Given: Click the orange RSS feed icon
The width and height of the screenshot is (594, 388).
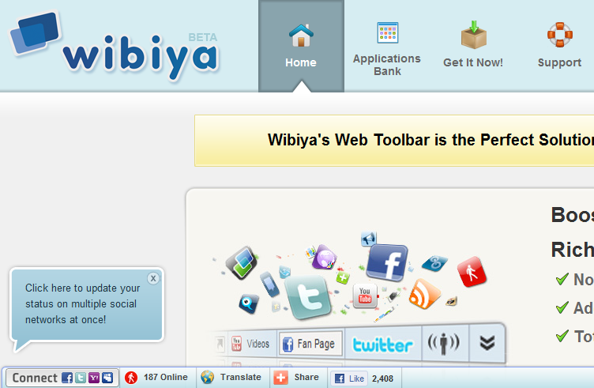Looking at the screenshot, I should [425, 294].
